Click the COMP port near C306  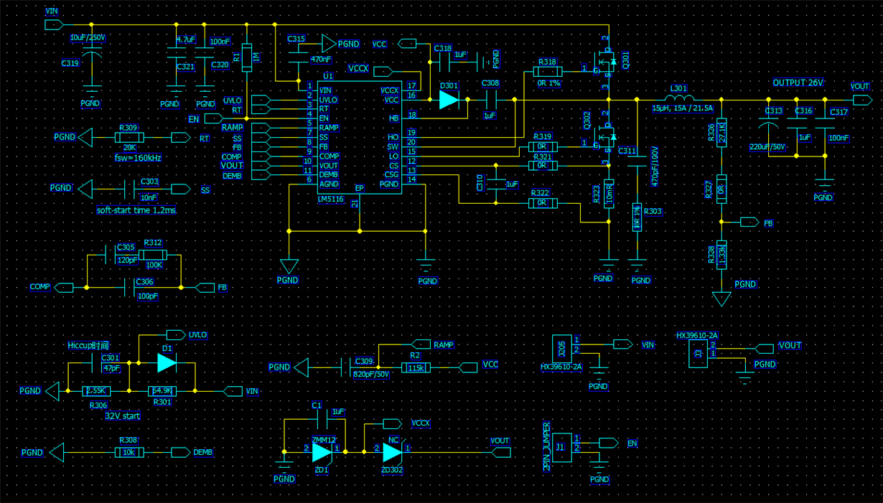coord(64,288)
